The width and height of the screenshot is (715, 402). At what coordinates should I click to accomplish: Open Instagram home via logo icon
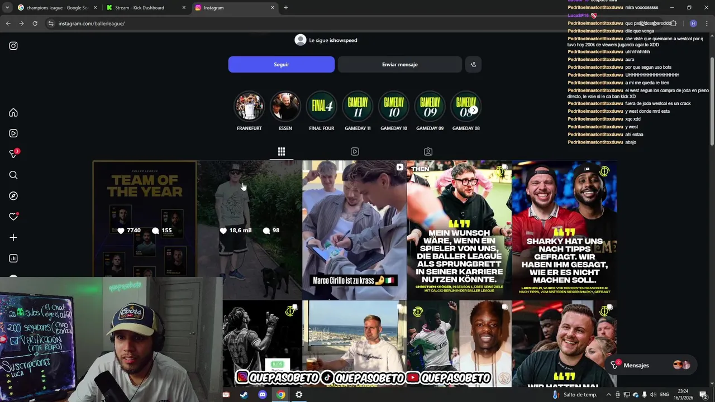pyautogui.click(x=13, y=46)
